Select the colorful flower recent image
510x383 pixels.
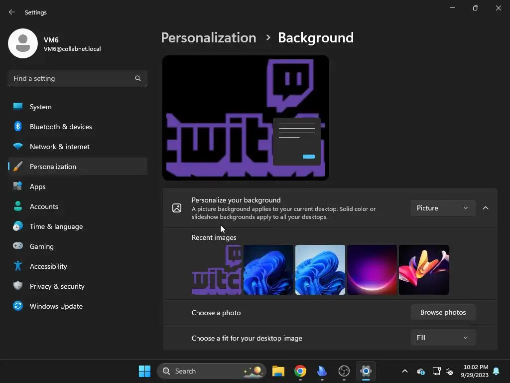pos(424,270)
